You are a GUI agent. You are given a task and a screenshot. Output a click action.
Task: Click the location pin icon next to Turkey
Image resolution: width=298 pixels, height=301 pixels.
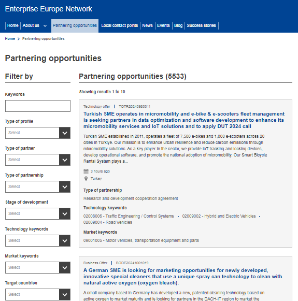86,179
